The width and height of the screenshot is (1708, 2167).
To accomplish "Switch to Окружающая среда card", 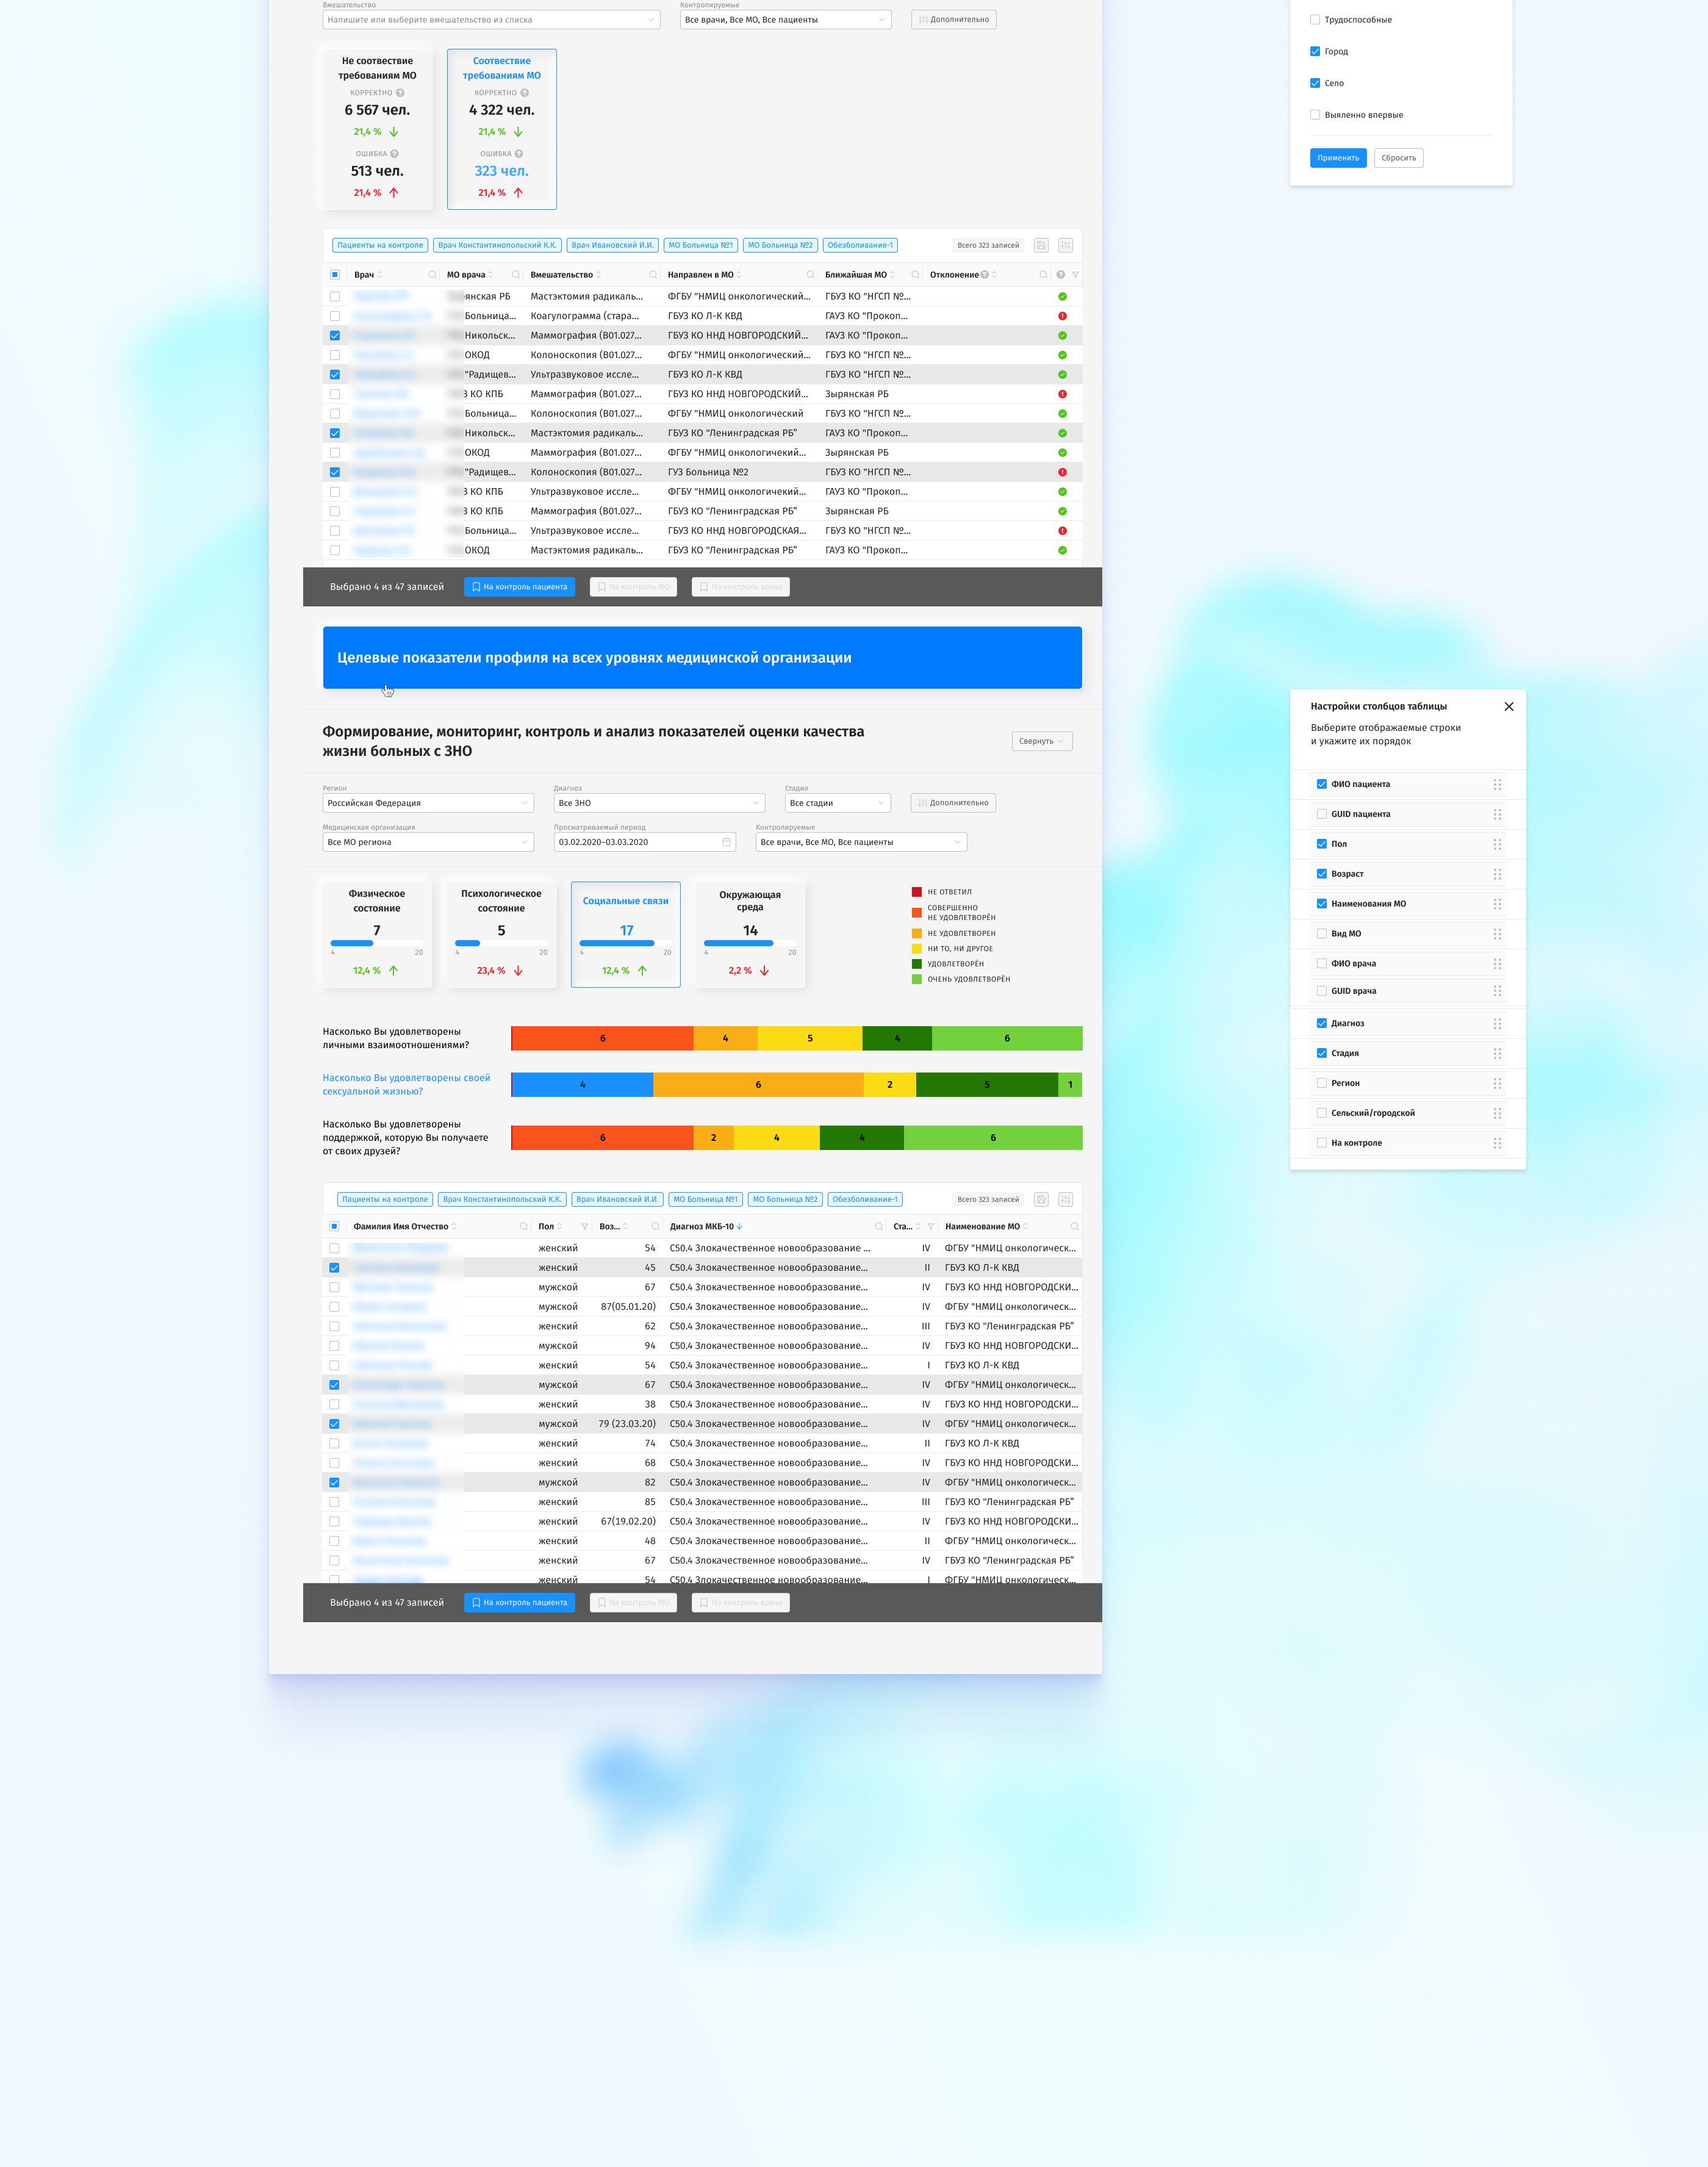I will point(750,934).
